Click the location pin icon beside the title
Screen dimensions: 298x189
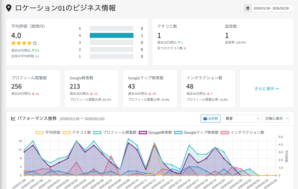[x=9, y=8]
